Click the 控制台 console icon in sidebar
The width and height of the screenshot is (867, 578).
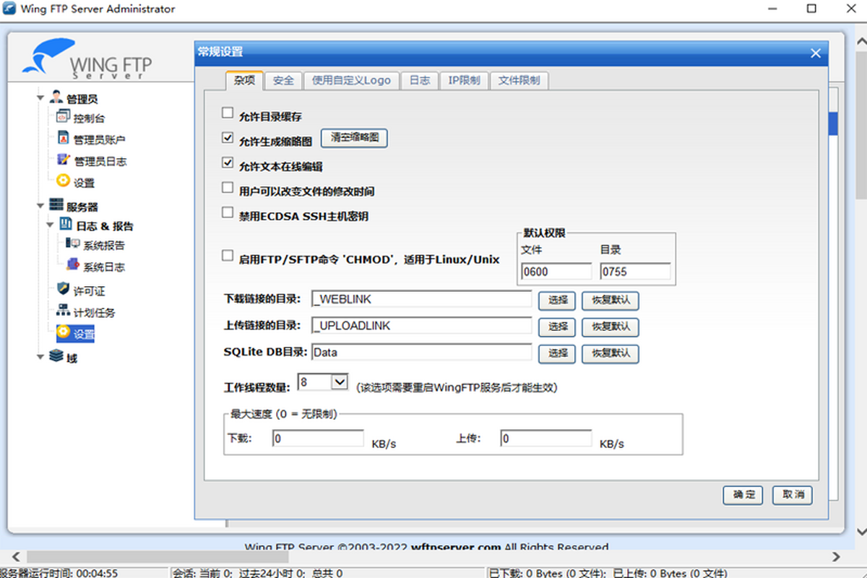click(x=63, y=118)
